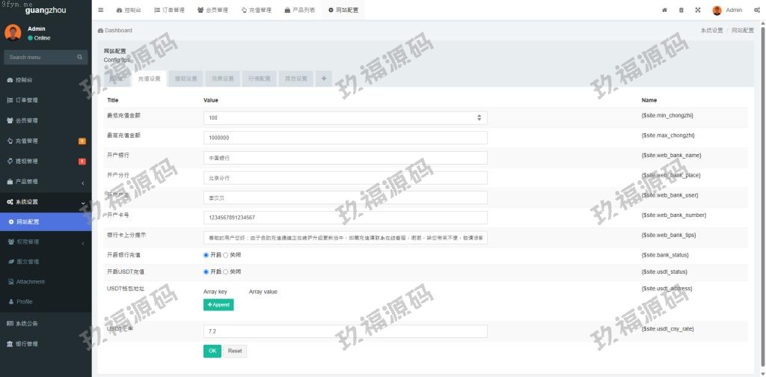Select 关闭 for 开启USDT充值

pos(226,272)
